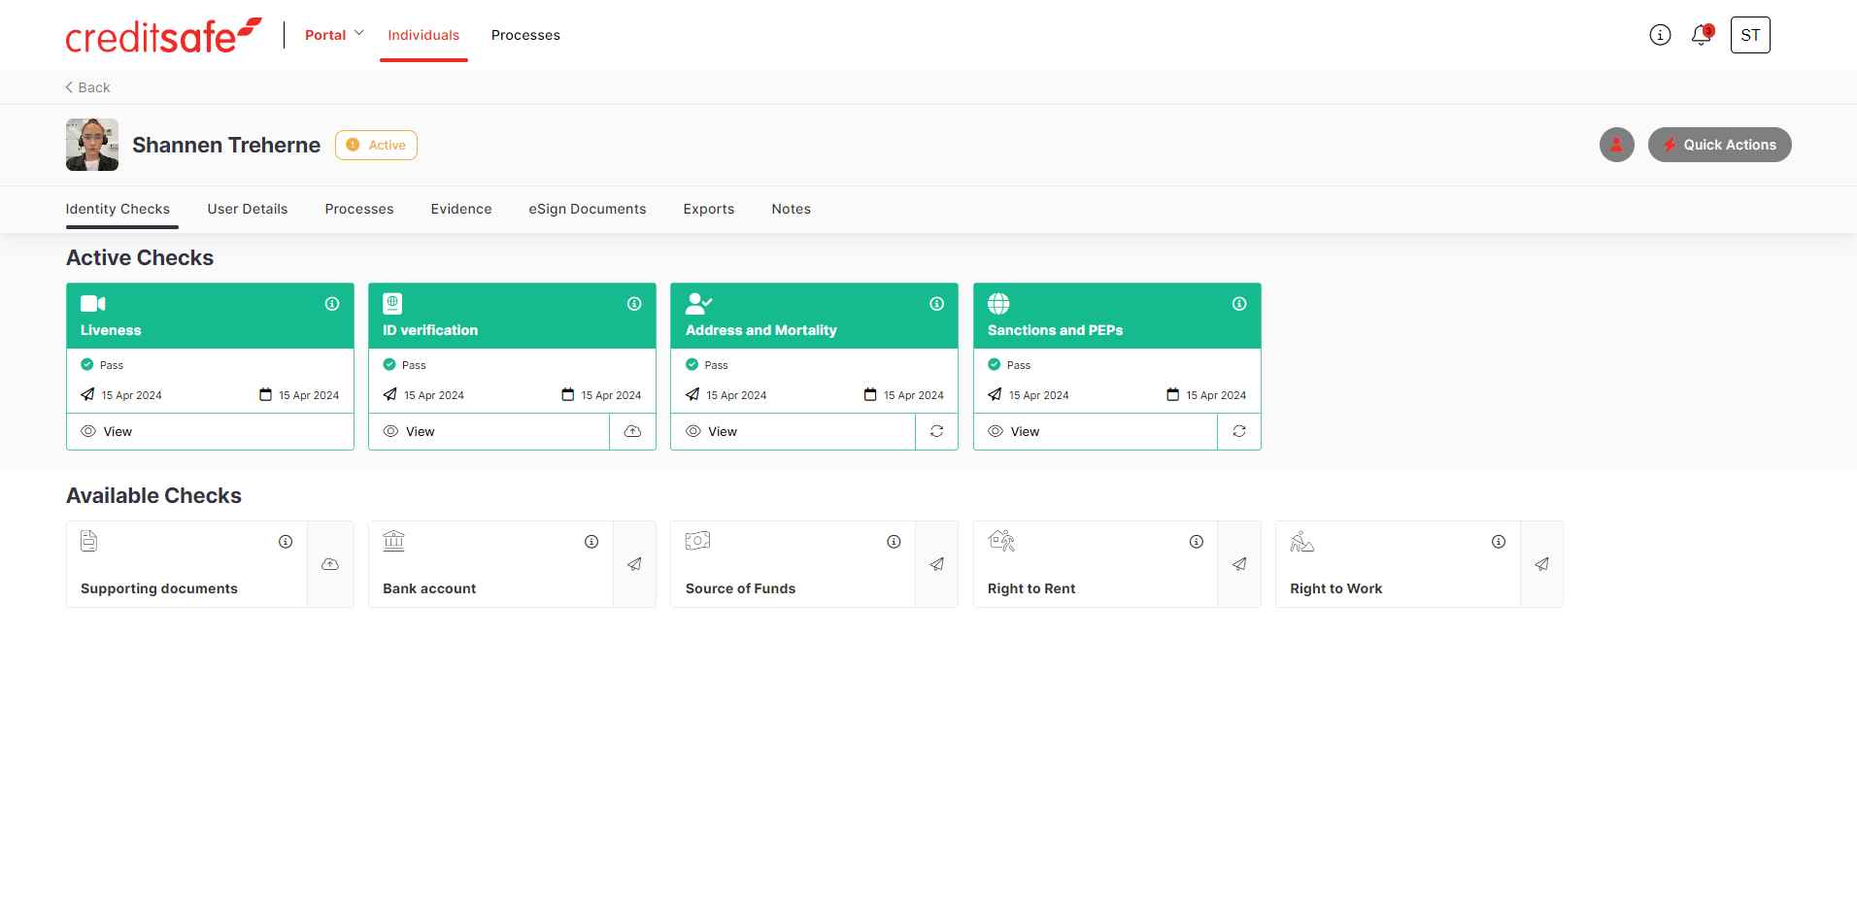Open the Processes profile tab

[x=359, y=209]
